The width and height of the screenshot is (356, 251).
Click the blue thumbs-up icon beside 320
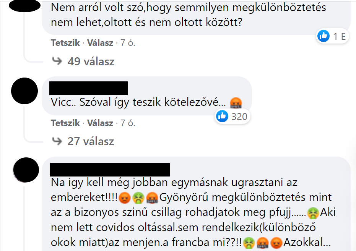(222, 116)
